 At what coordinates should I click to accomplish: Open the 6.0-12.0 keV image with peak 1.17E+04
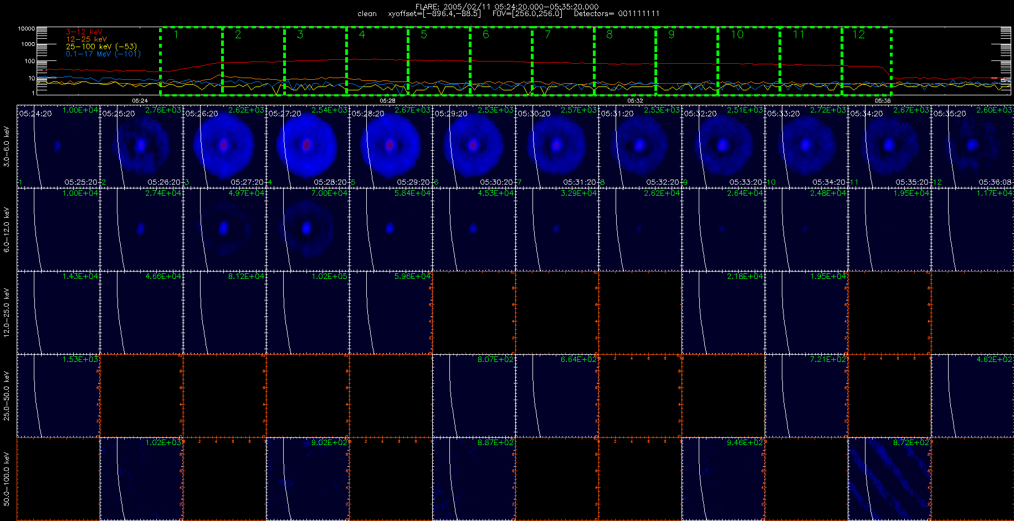tap(972, 229)
